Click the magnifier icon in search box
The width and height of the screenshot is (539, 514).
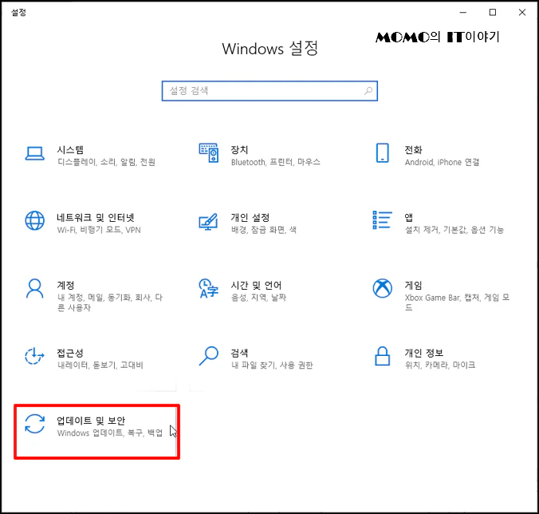[x=368, y=91]
